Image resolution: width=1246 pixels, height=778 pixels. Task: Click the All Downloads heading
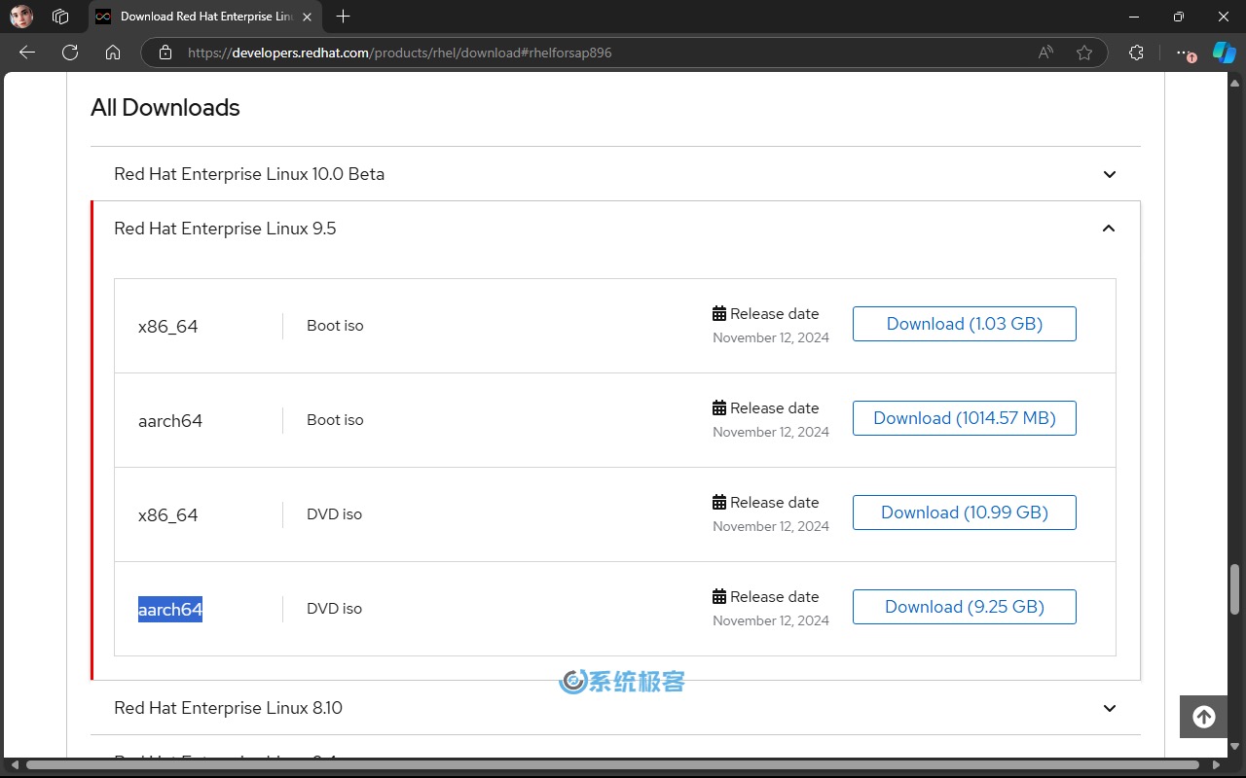tap(165, 108)
